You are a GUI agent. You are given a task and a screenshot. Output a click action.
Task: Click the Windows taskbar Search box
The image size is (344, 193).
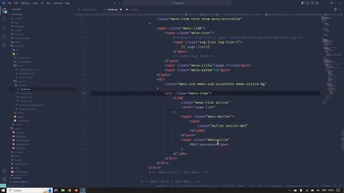click(30, 190)
